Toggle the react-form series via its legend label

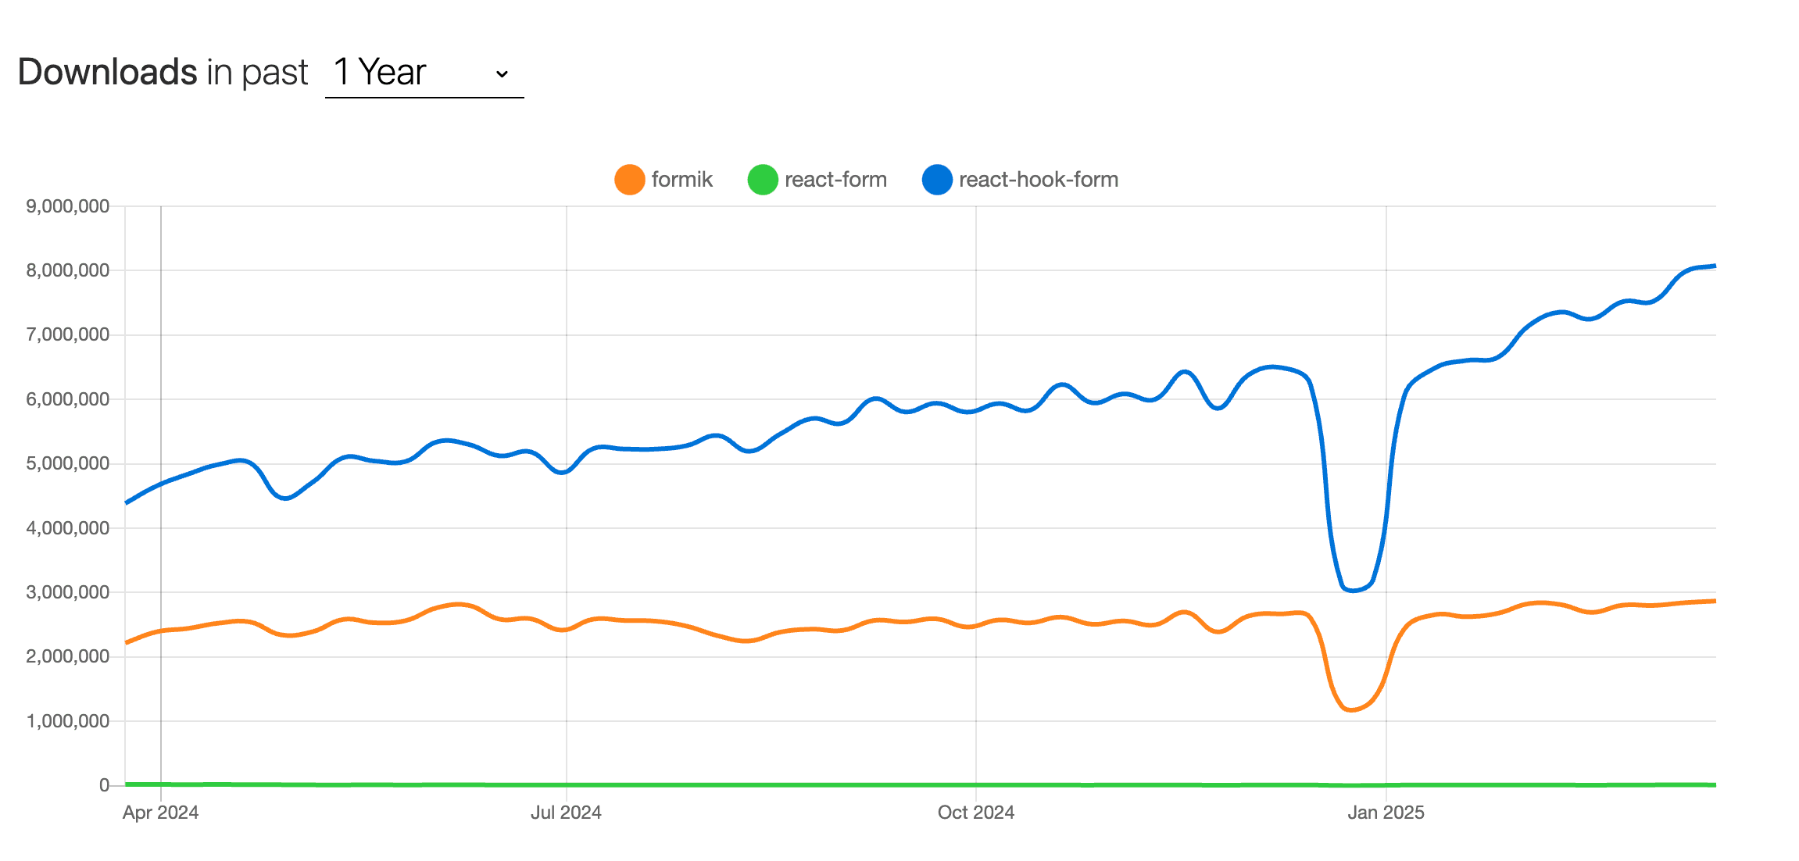[x=835, y=180]
